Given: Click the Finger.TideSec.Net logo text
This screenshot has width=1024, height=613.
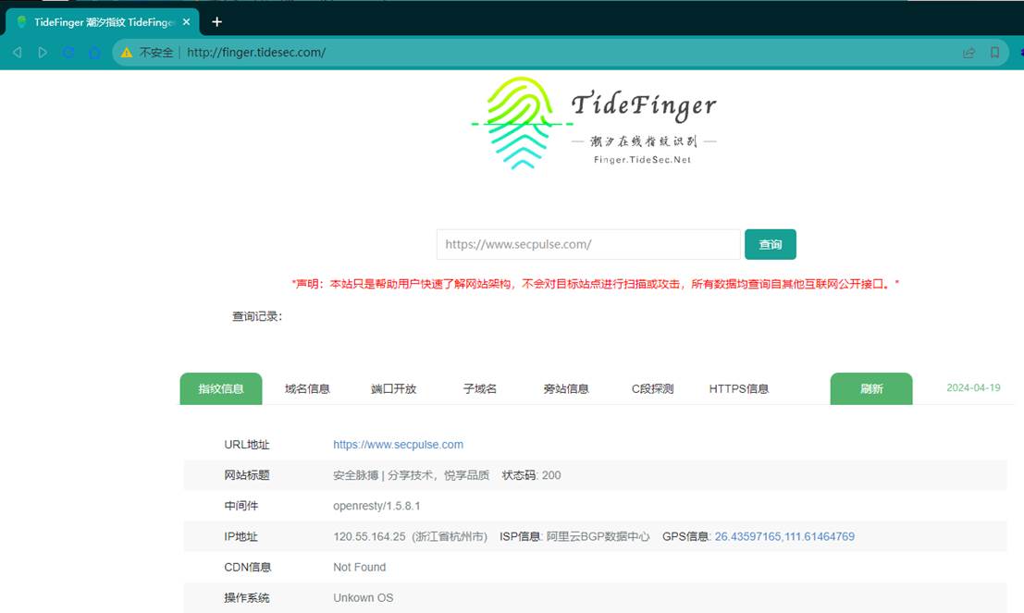Looking at the screenshot, I should [x=642, y=160].
